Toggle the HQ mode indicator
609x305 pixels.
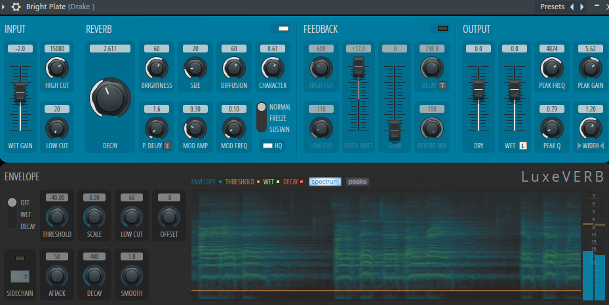[x=267, y=146]
